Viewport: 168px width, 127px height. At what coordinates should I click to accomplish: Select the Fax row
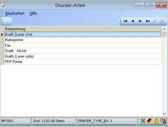[83, 45]
